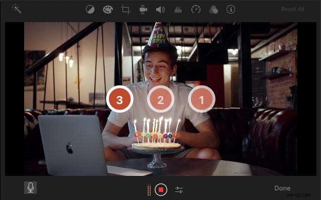Open the clip filter and audio effects
The height and width of the screenshot is (200, 321).
pos(213,10)
